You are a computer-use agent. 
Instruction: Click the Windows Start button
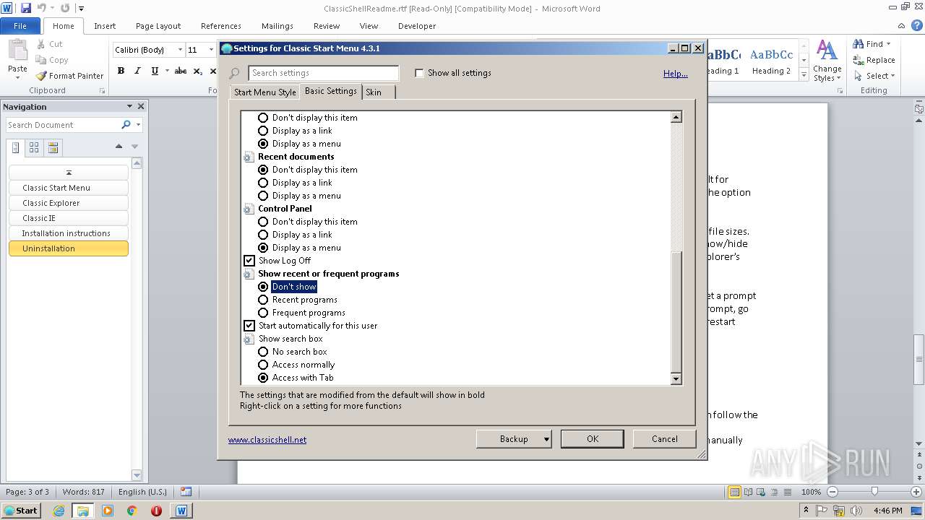point(22,510)
